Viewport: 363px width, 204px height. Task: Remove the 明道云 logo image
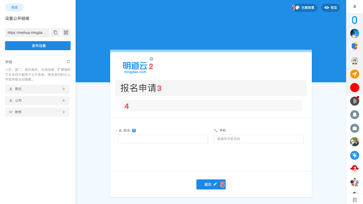[151, 59]
